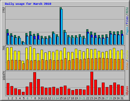130x101 pixels.
Task: Click the day 2 x-axis label
Action: [x=12, y=98]
